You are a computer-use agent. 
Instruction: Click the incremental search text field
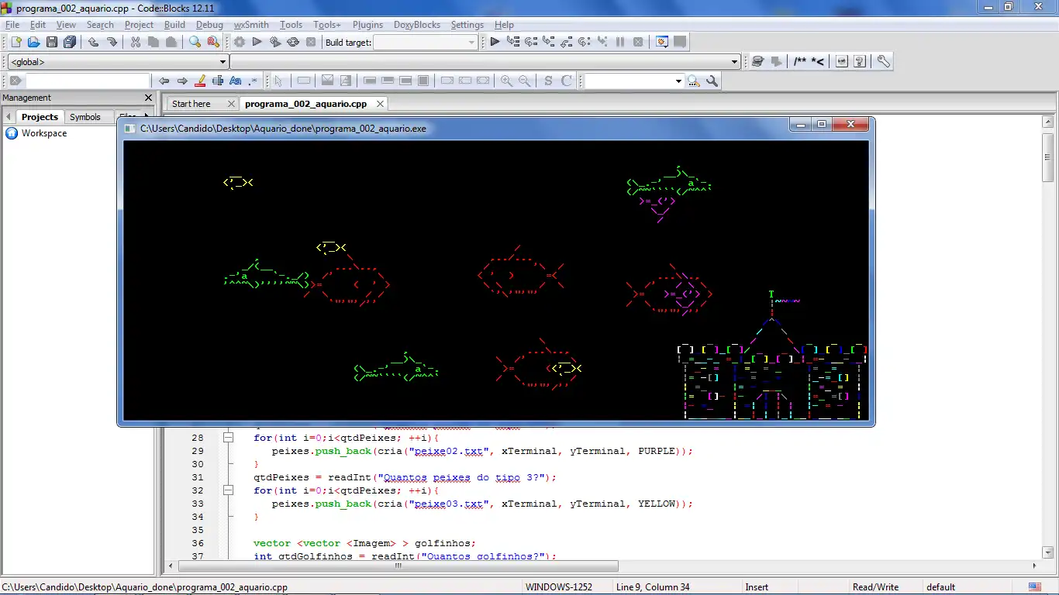click(x=87, y=81)
